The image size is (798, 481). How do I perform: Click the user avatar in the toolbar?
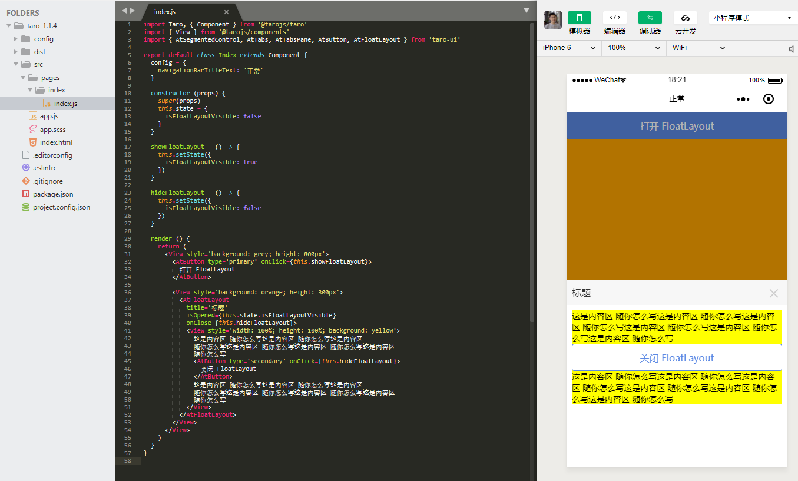552,19
